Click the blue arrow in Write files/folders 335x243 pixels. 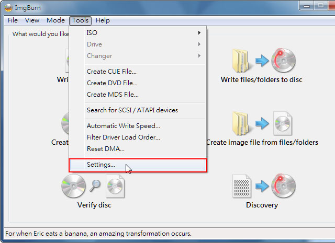262,61
